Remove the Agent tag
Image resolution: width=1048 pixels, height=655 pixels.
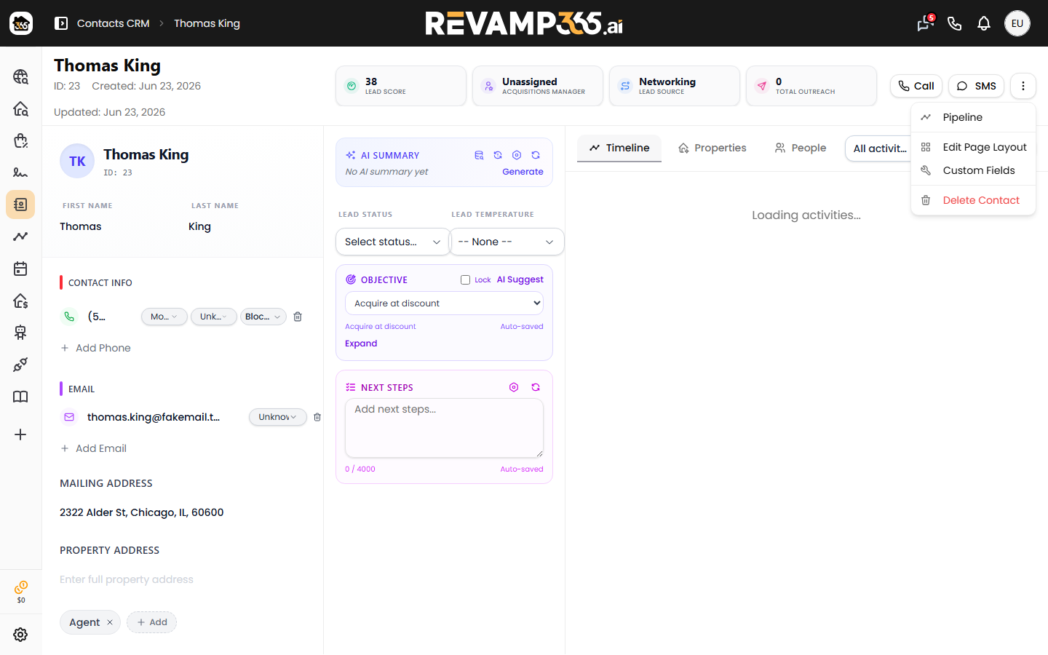click(x=110, y=622)
